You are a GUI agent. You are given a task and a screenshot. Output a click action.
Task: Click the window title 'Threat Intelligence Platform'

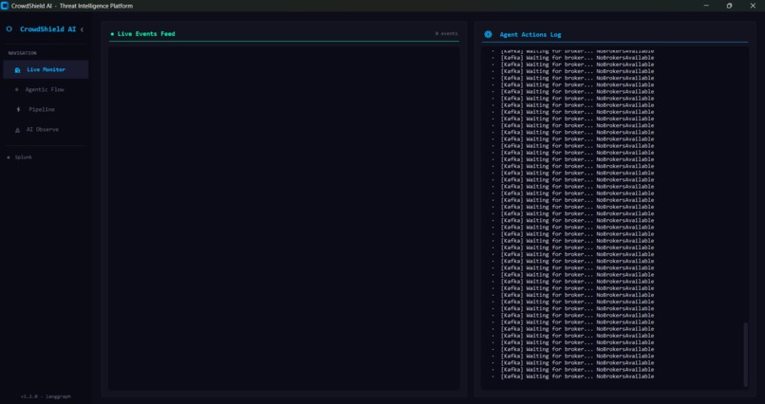pos(96,6)
